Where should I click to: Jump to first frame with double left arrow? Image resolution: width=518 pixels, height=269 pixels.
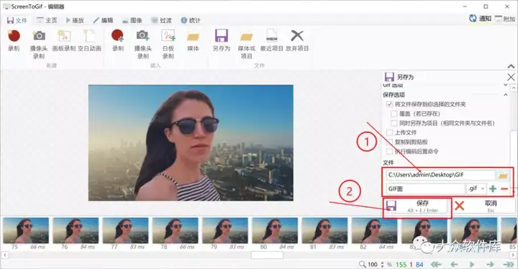click(x=437, y=265)
